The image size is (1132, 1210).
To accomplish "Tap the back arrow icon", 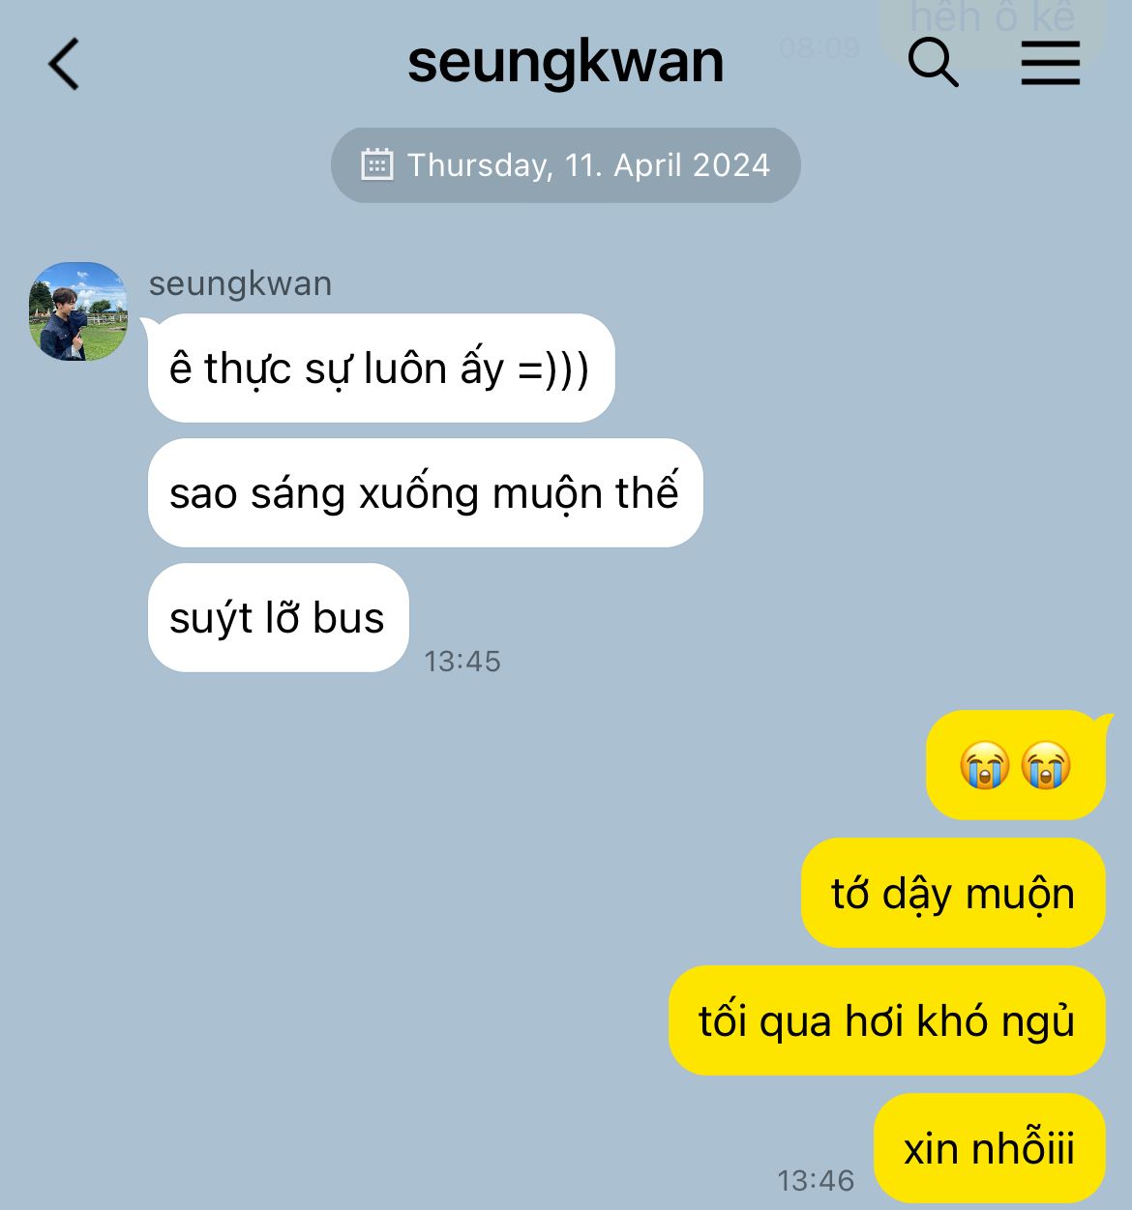I will tap(64, 65).
